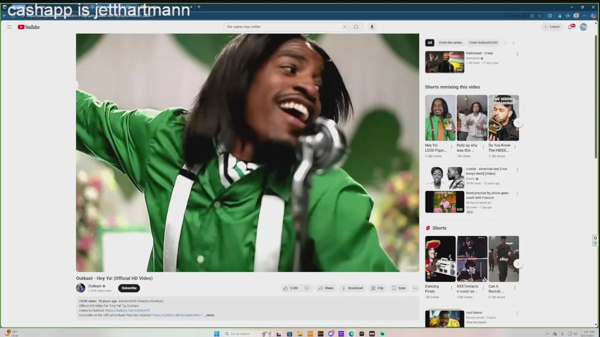Subscribe to the Outkast channel

[x=129, y=288]
